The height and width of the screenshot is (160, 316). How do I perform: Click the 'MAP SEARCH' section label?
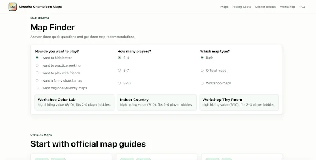40,18
